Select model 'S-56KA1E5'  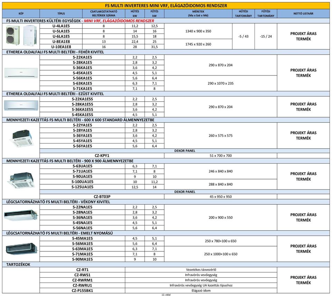tap(82, 78)
